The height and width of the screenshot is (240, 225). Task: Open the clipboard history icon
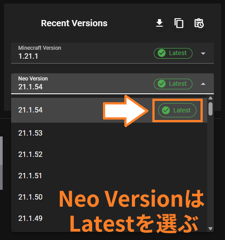pyautogui.click(x=199, y=23)
